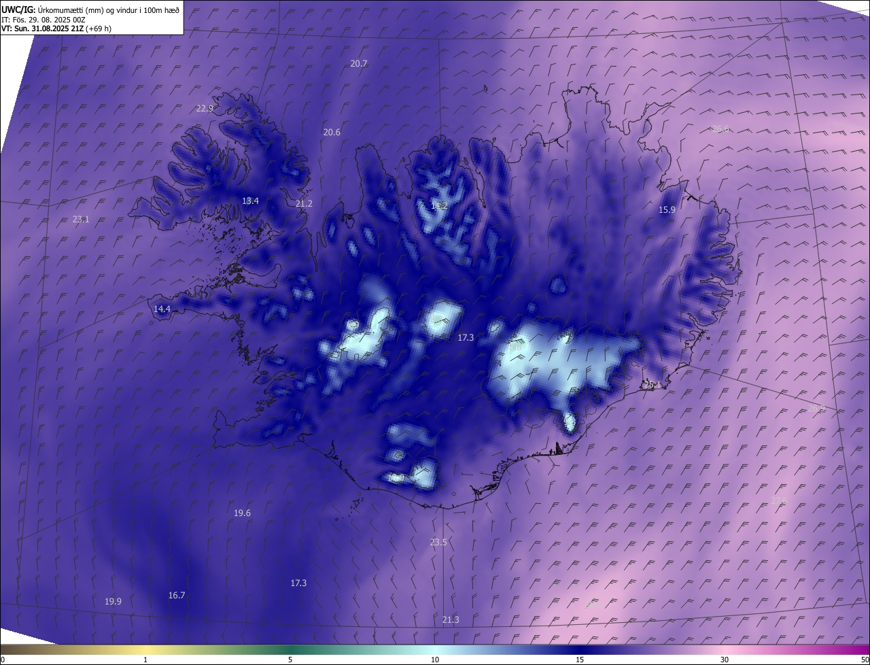Click the 23.1 value label

point(81,219)
